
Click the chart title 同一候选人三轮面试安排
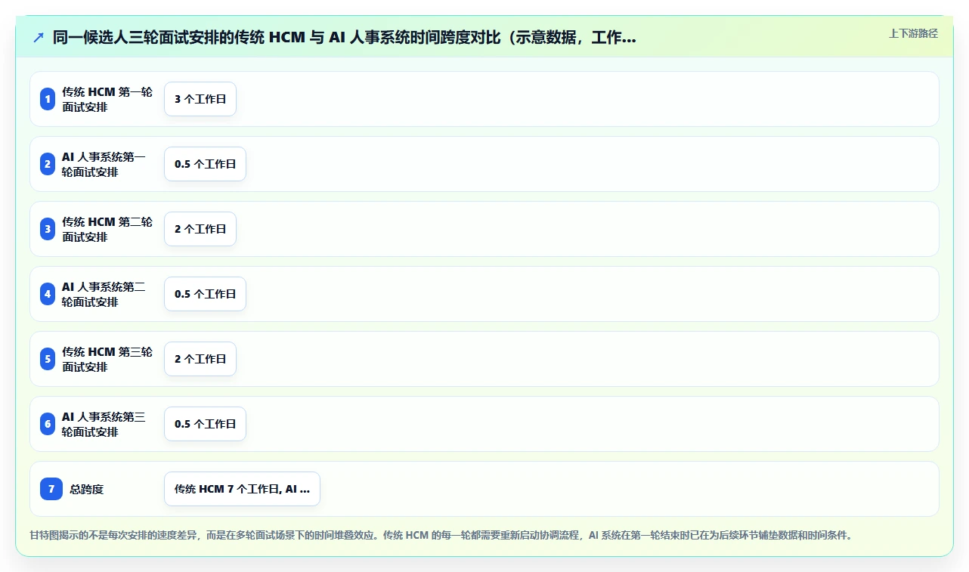pyautogui.click(x=344, y=38)
